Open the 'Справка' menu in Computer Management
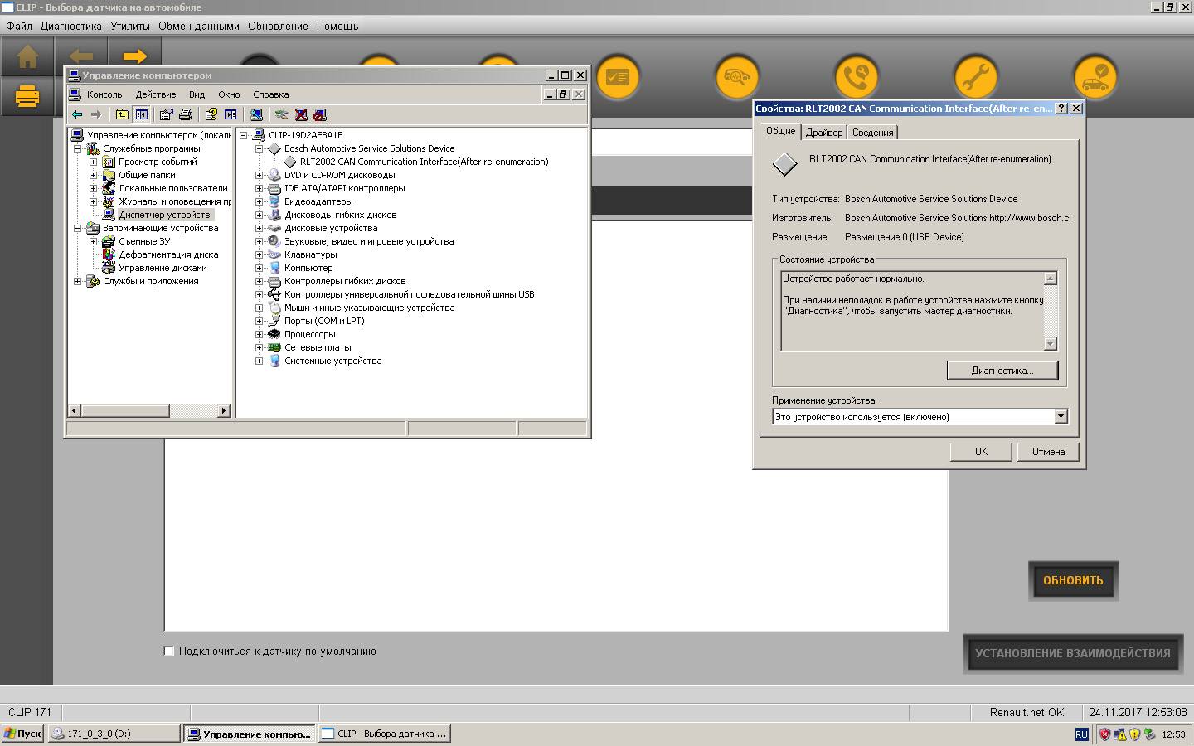Viewport: 1194px width, 746px height. tap(270, 94)
